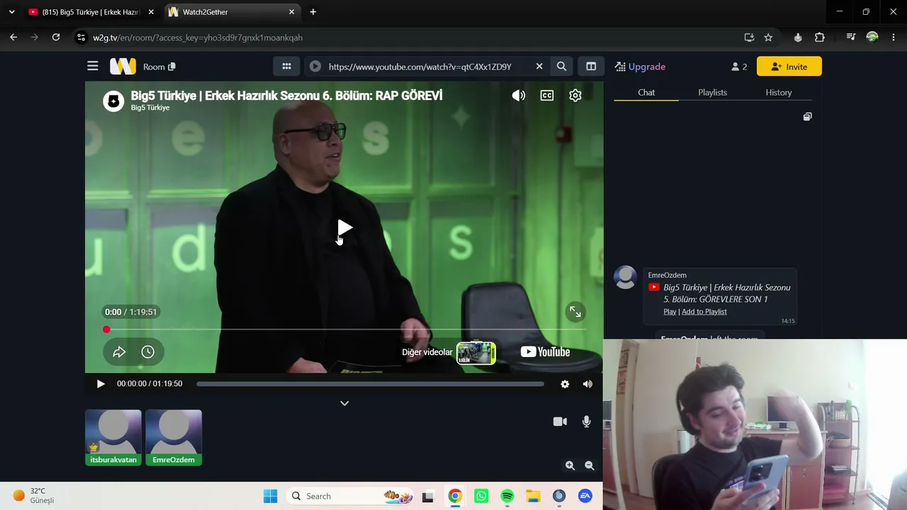
Task: Switch to the History tab
Action: click(x=779, y=92)
